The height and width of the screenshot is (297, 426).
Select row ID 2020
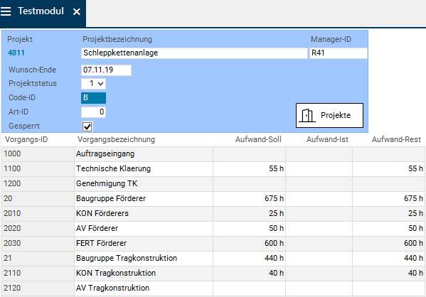pos(38,229)
